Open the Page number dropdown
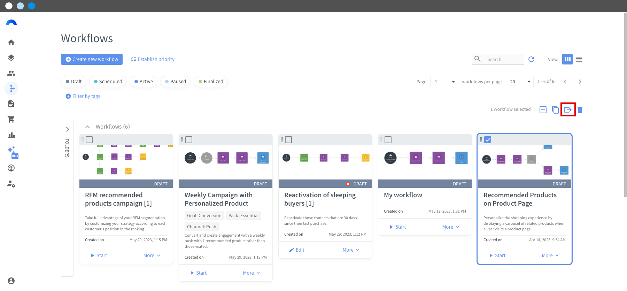The image size is (627, 291). pyautogui.click(x=444, y=82)
